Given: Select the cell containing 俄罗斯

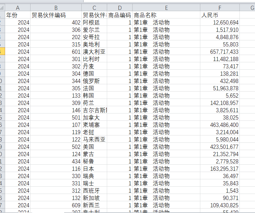Looking at the screenshot, I should pos(94,81).
